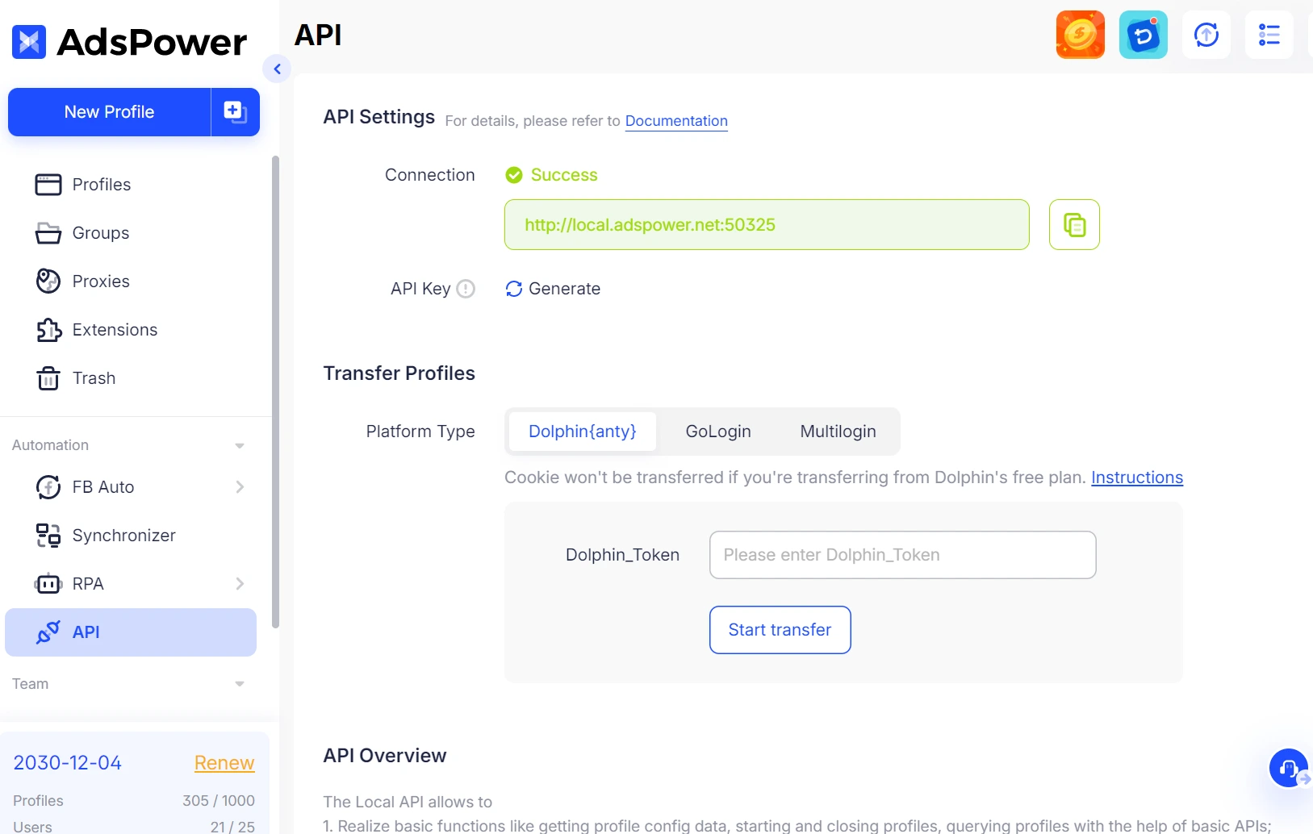This screenshot has width=1313, height=834.
Task: Click the Transfer Profiles heading
Action: pos(399,373)
